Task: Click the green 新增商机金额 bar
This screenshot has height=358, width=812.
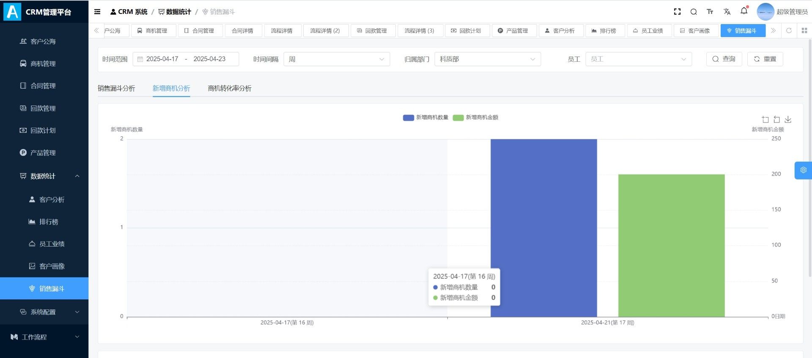Action: (672, 246)
